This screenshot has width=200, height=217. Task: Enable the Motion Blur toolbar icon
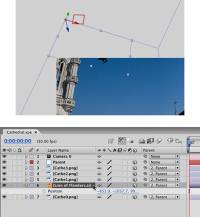(158, 141)
